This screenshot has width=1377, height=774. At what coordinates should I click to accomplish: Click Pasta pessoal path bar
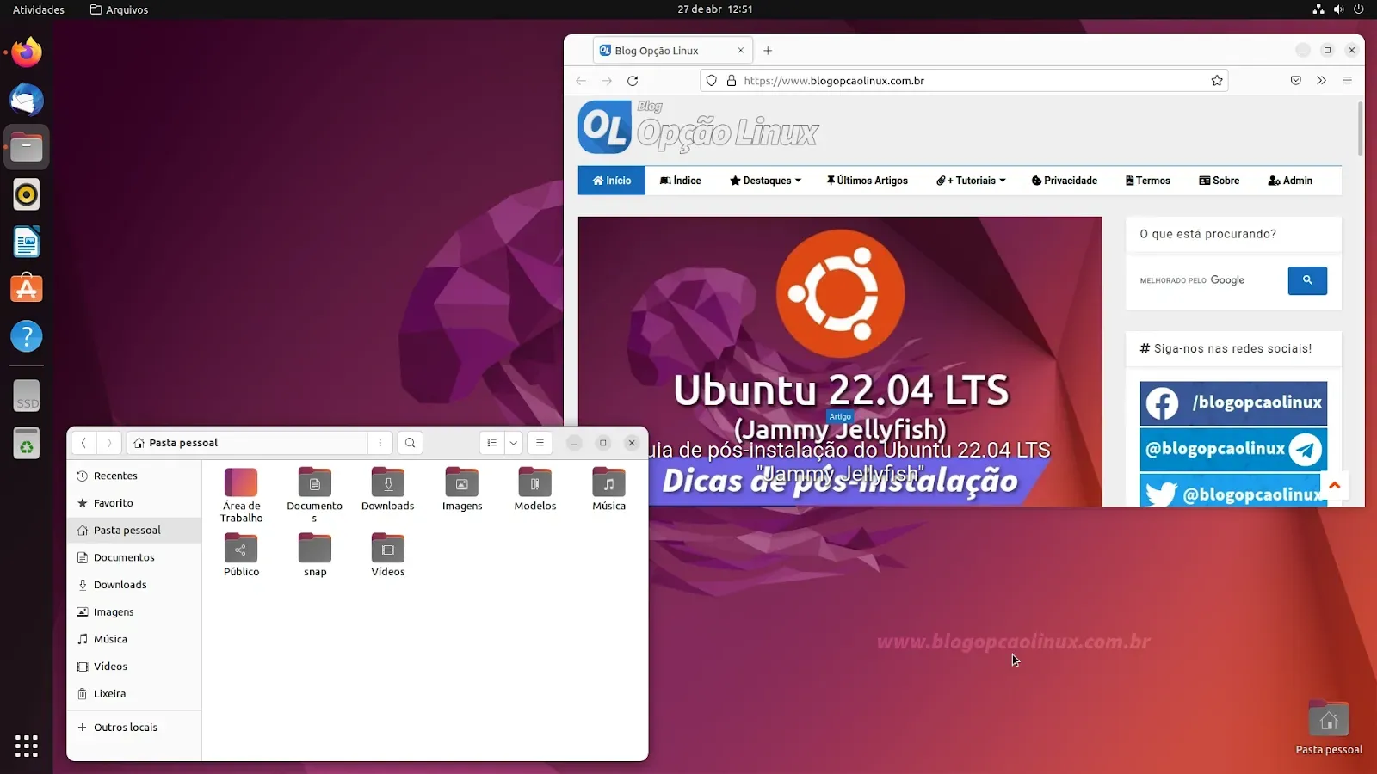tap(247, 443)
